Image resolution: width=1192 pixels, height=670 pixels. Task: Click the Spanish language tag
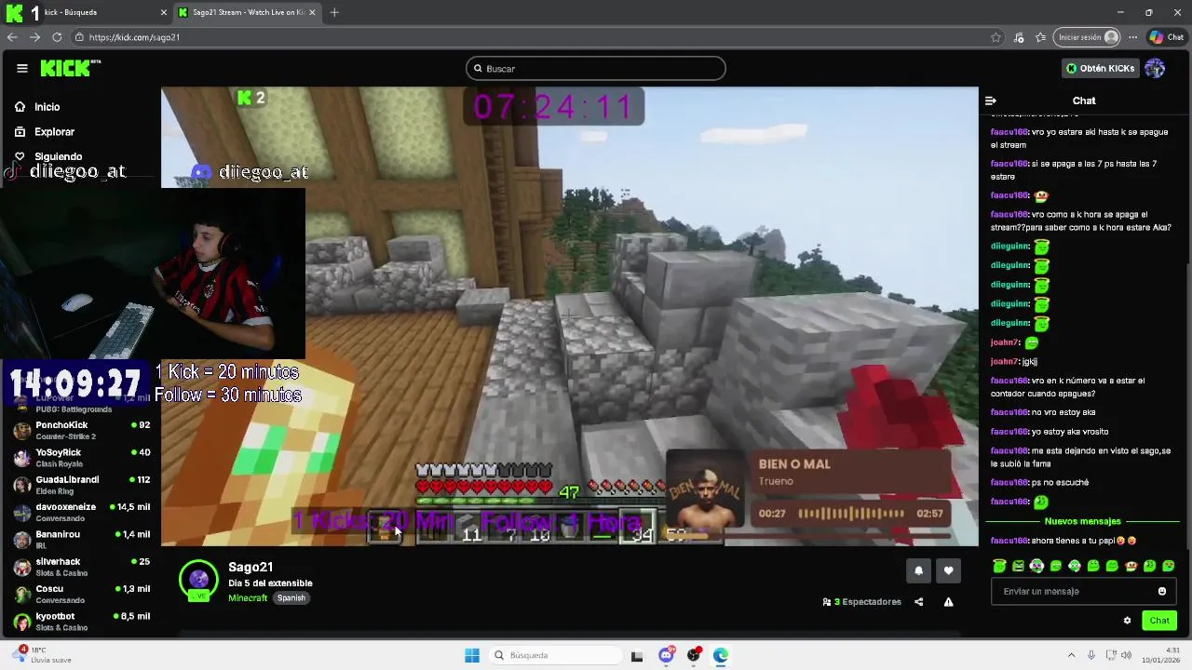[x=291, y=597]
